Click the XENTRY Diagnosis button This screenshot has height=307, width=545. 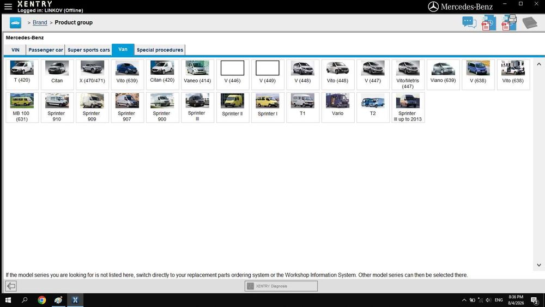[281, 286]
